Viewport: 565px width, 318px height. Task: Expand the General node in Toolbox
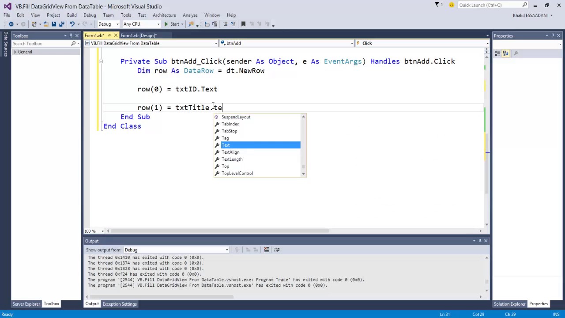15,52
